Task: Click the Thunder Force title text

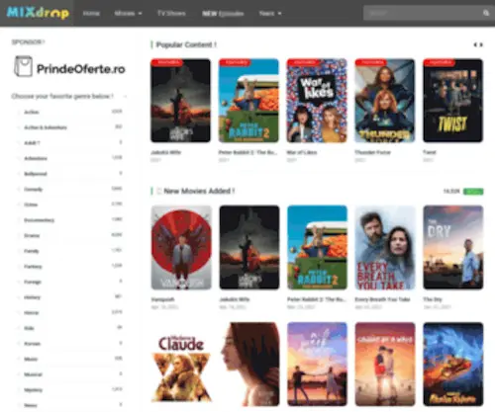Action: 372,152
